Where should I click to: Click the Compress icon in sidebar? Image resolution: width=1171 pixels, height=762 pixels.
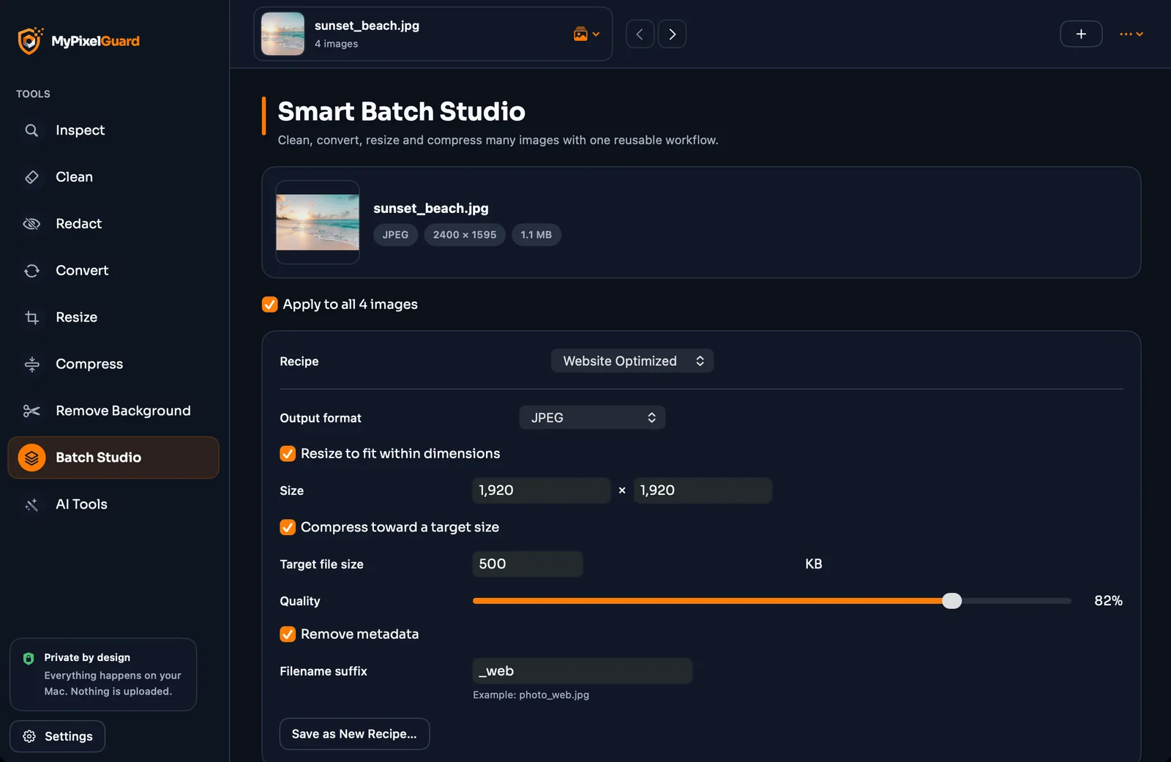(31, 365)
